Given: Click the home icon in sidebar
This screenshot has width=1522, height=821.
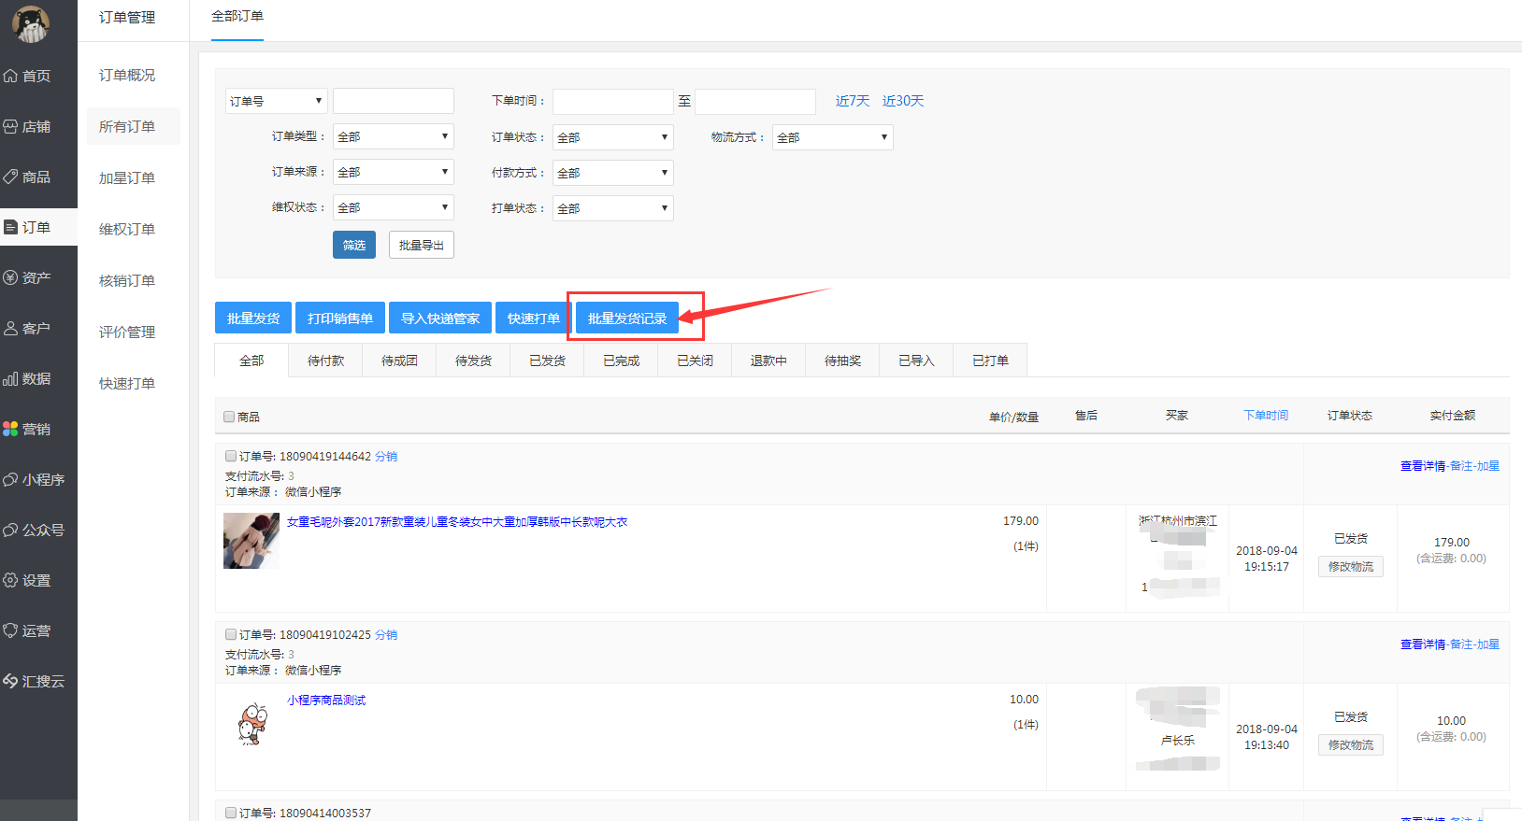Looking at the screenshot, I should tap(11, 76).
